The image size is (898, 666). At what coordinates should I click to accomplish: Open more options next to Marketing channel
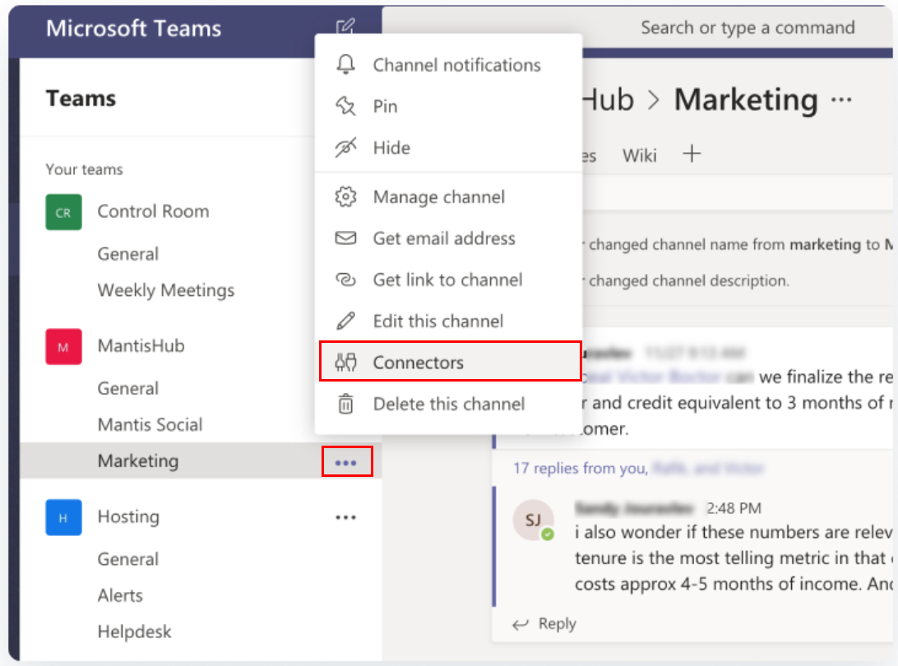pyautogui.click(x=346, y=462)
